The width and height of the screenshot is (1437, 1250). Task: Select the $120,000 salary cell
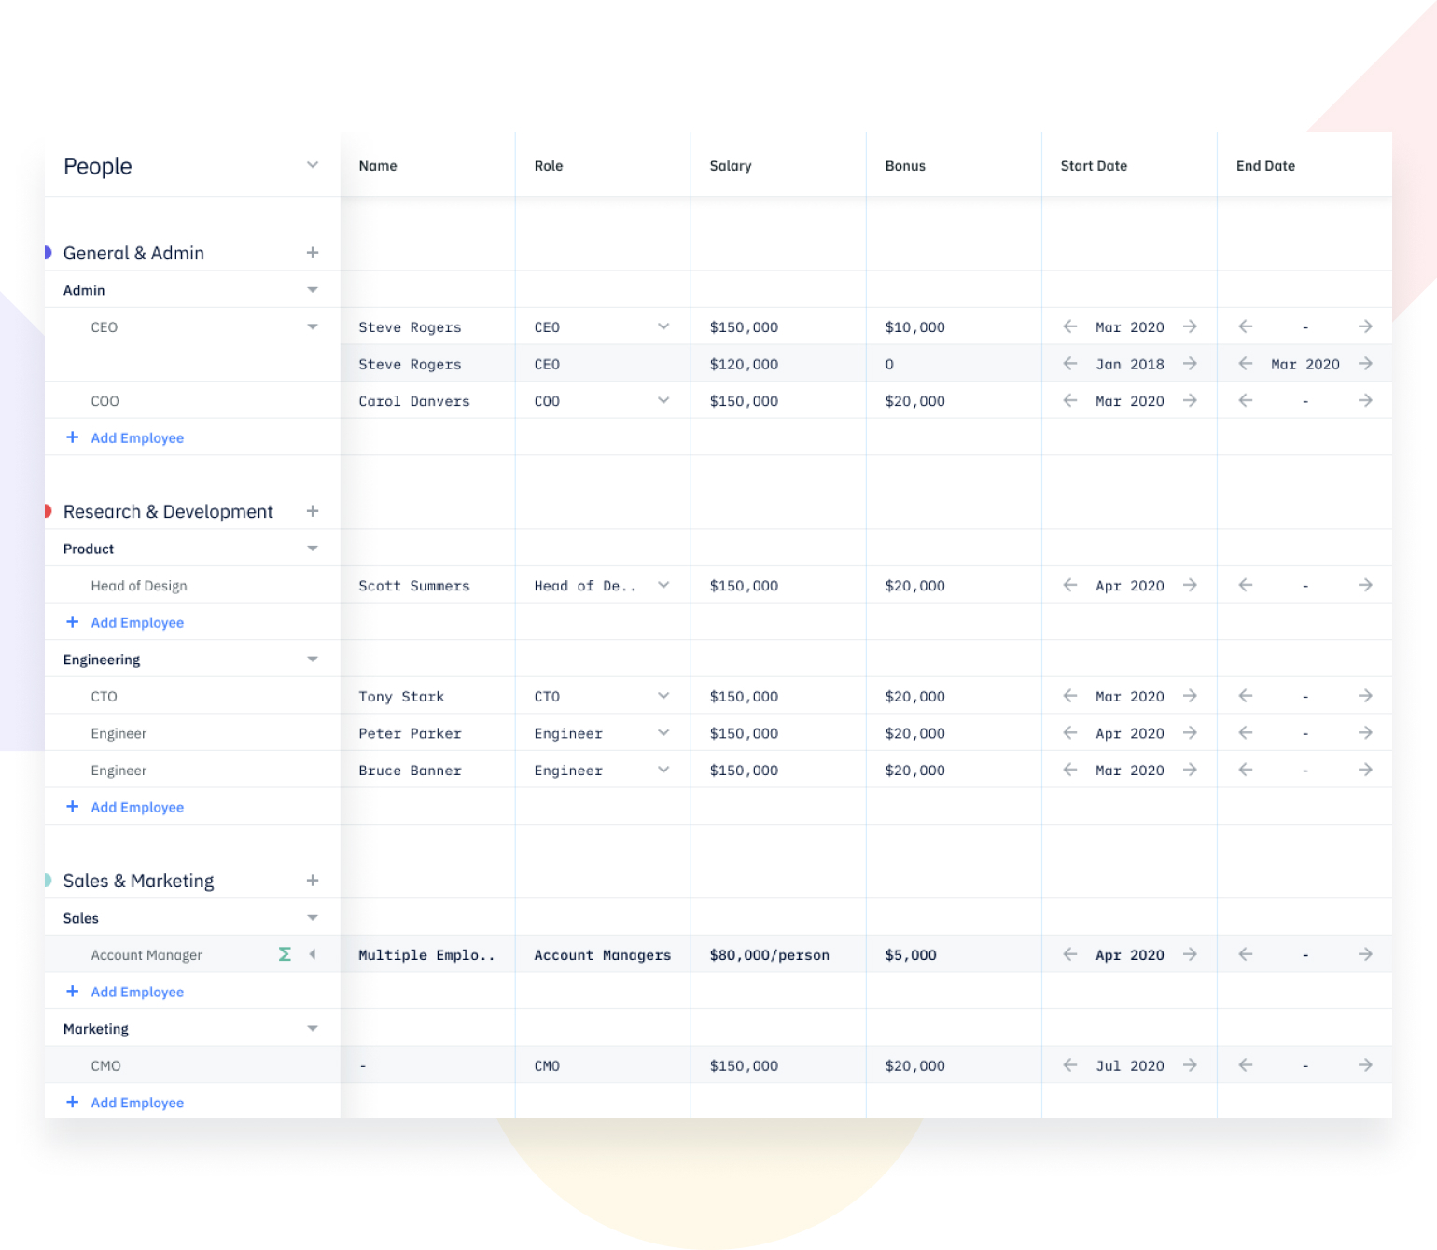(778, 364)
